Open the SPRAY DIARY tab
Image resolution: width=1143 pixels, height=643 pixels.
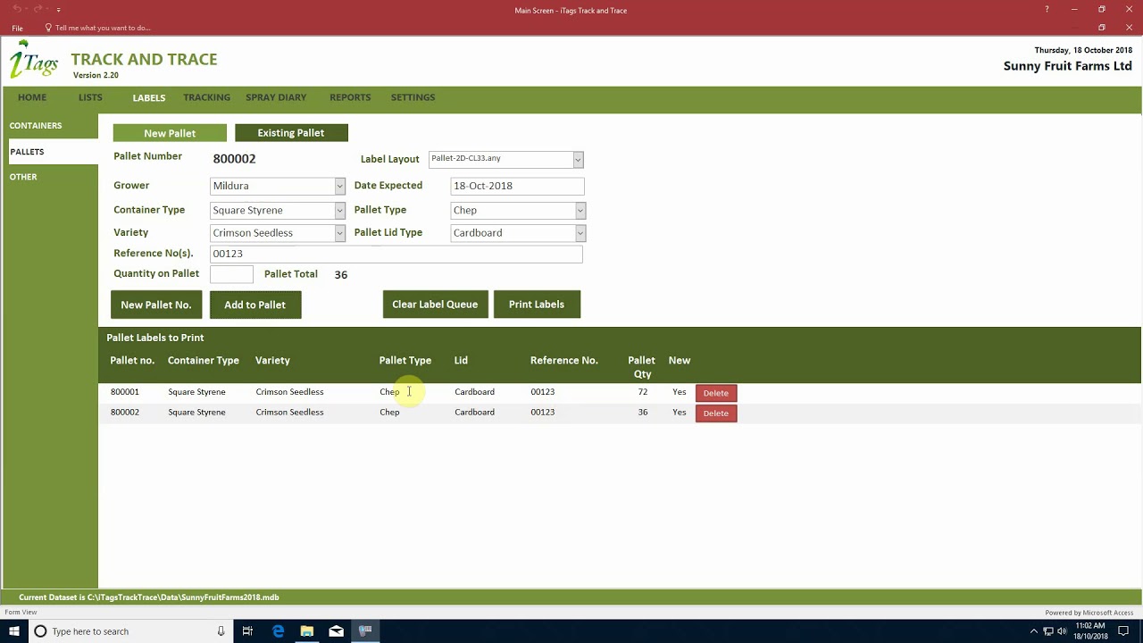coord(276,97)
